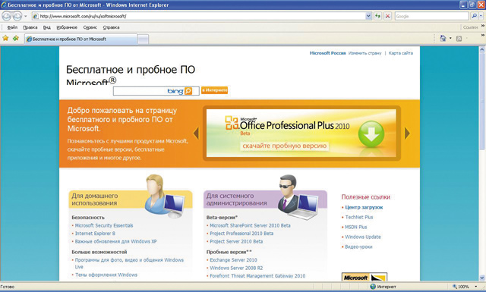486x292 pixels.
Task: Open Центр загрузок link
Action: click(x=364, y=207)
